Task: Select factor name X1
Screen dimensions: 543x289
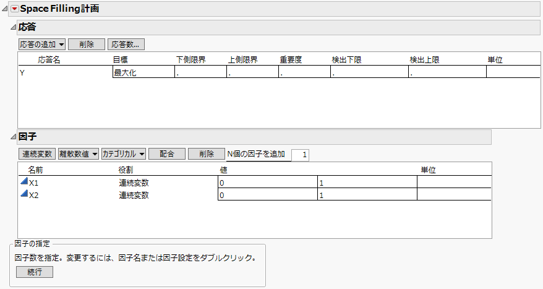Action: [x=33, y=183]
